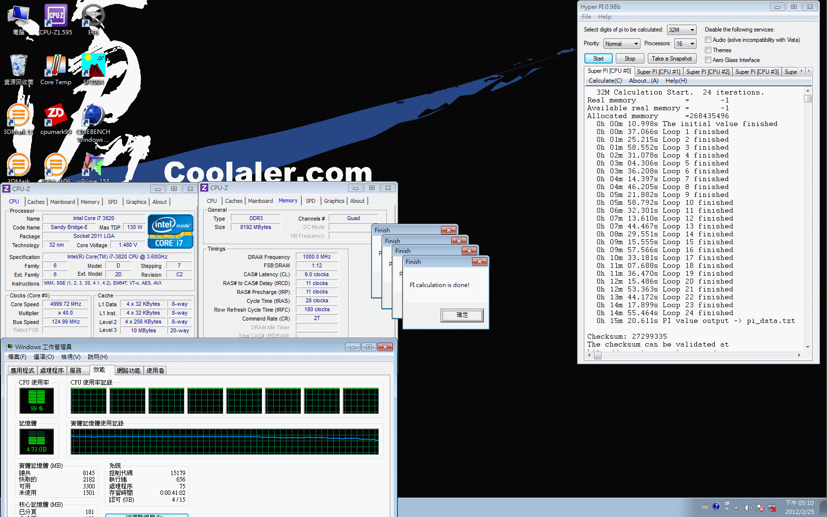Open the About tab in left CPU-Z
This screenshot has width=827, height=517.
(x=159, y=202)
